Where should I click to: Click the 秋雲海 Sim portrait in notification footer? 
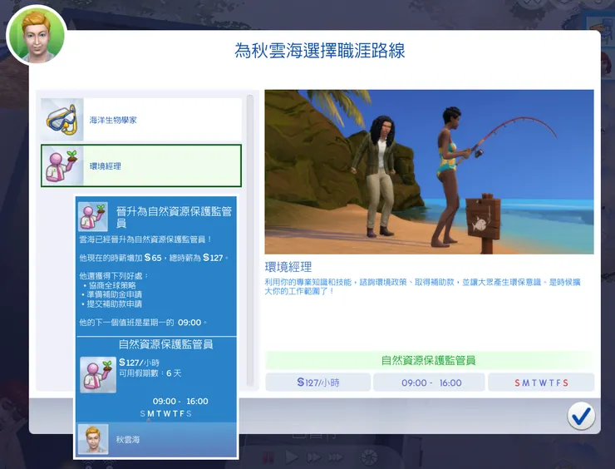pos(93,439)
